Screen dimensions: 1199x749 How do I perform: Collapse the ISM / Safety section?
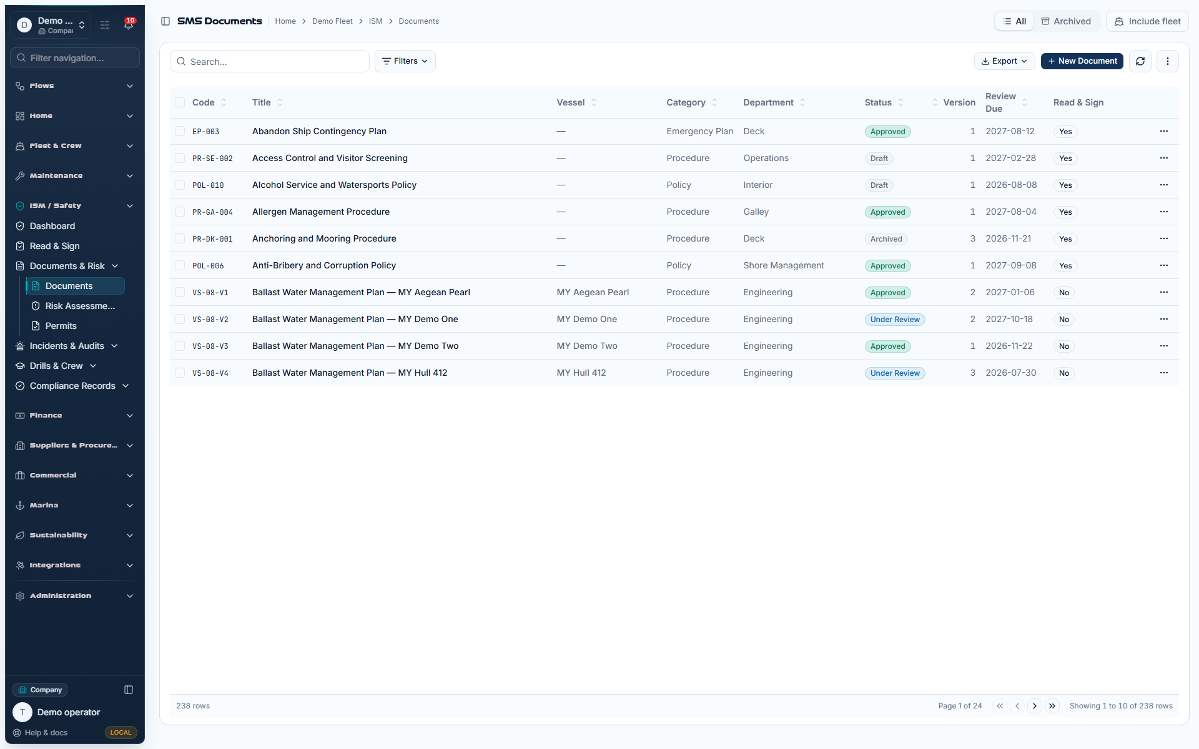pyautogui.click(x=75, y=206)
